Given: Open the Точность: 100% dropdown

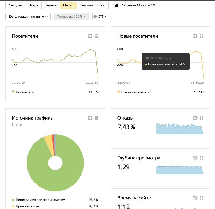Looking at the screenshot, I should click(x=72, y=17).
